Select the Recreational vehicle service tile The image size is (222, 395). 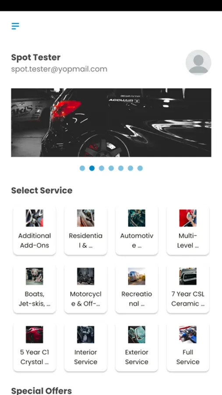click(137, 289)
